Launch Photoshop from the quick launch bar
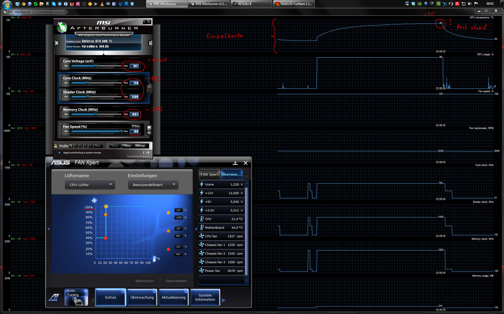The height and width of the screenshot is (314, 504). coord(126,4)
